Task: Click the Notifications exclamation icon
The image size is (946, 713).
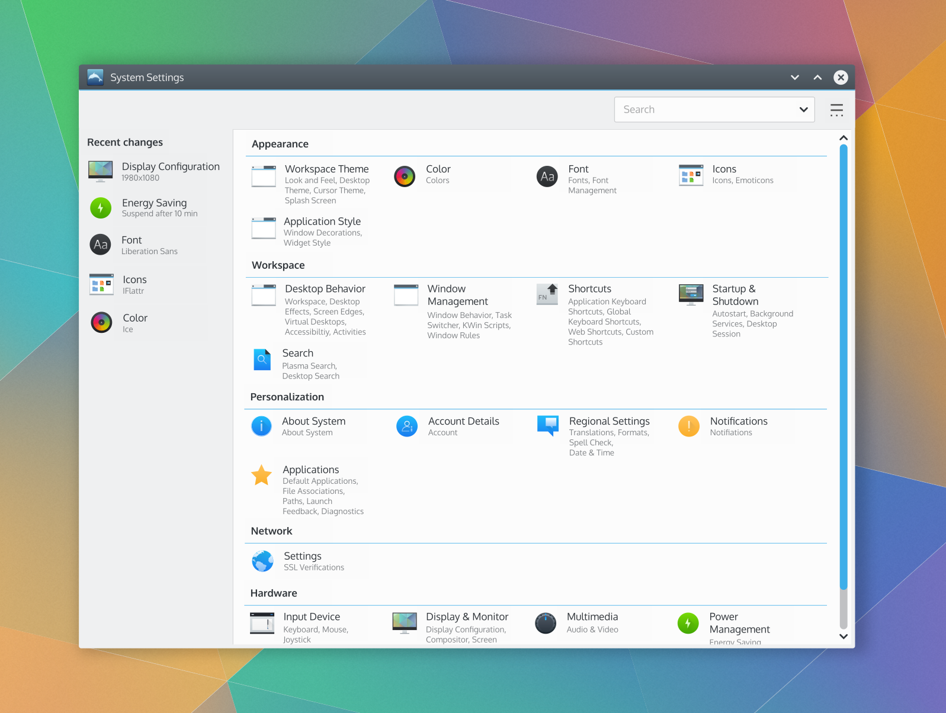Action: pyautogui.click(x=689, y=426)
